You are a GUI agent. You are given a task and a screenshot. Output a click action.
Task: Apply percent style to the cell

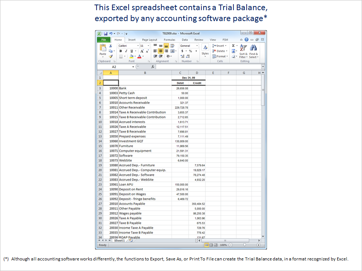[x=190, y=51]
